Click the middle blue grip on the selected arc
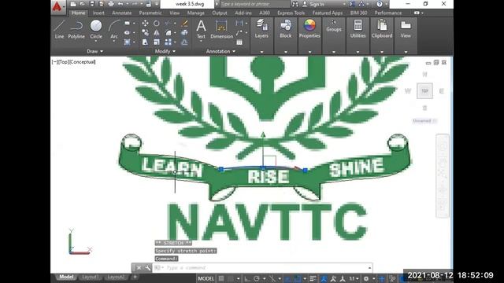This screenshot has width=504, height=283. (x=263, y=167)
